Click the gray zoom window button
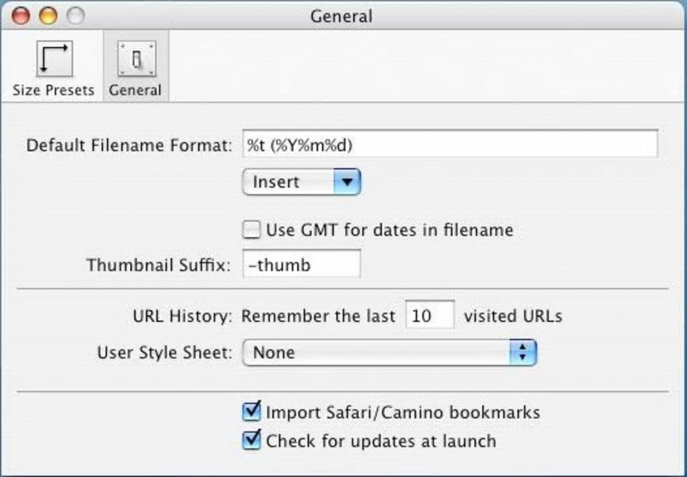The height and width of the screenshot is (477, 687). click(x=74, y=15)
